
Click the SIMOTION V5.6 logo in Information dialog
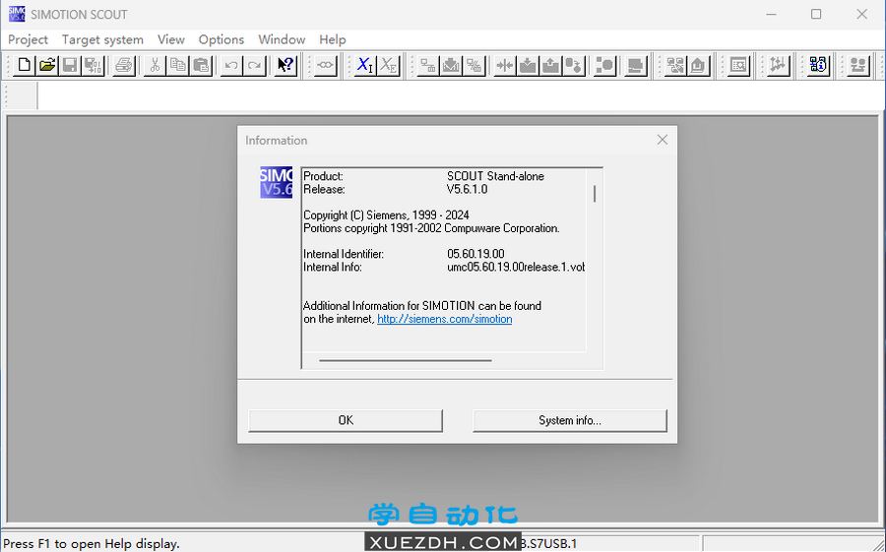[x=277, y=182]
